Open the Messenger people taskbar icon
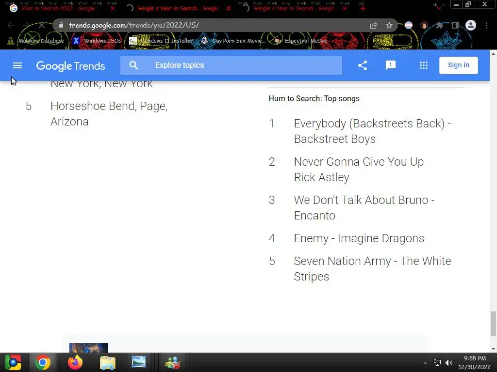497x372 pixels. pyautogui.click(x=173, y=363)
